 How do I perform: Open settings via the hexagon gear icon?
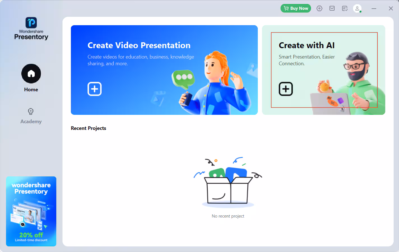(x=319, y=8)
